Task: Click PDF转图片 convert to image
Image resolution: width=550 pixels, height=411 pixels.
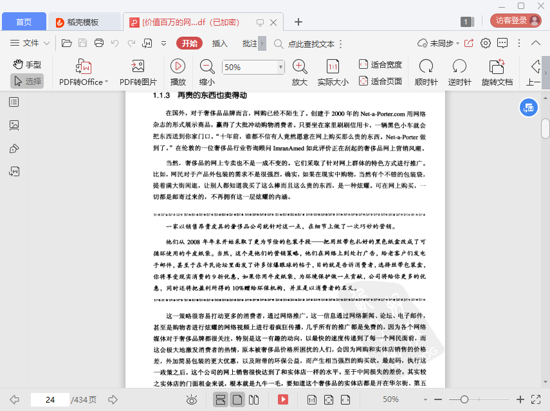Action: click(138, 73)
